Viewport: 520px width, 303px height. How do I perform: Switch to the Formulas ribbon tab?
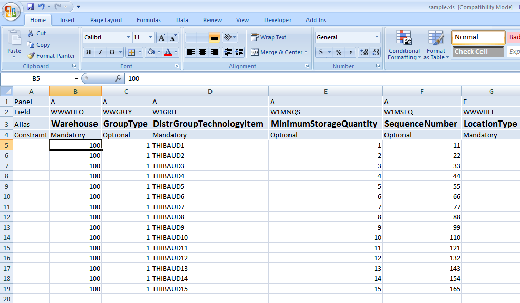(148, 20)
